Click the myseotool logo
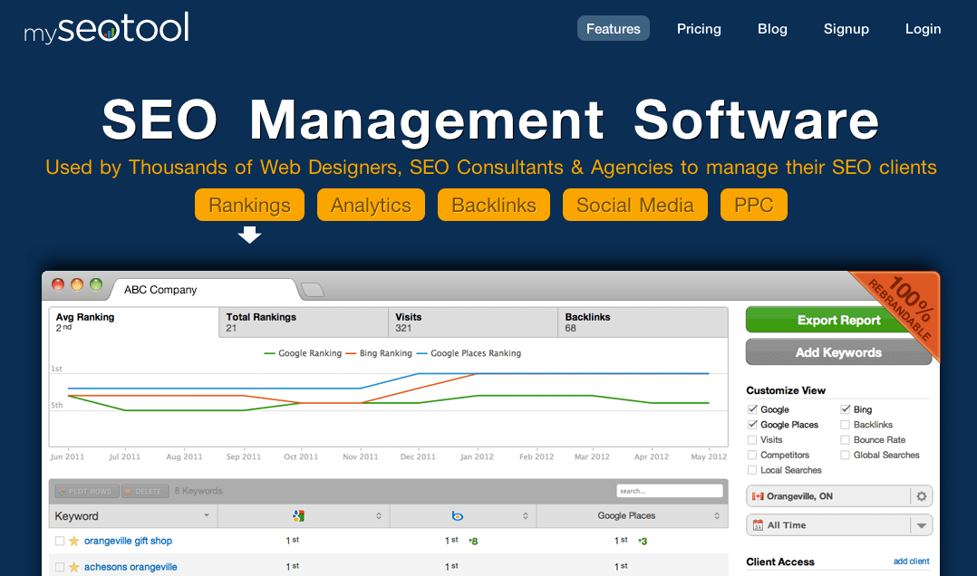Screen dimensions: 977x576 [x=106, y=28]
